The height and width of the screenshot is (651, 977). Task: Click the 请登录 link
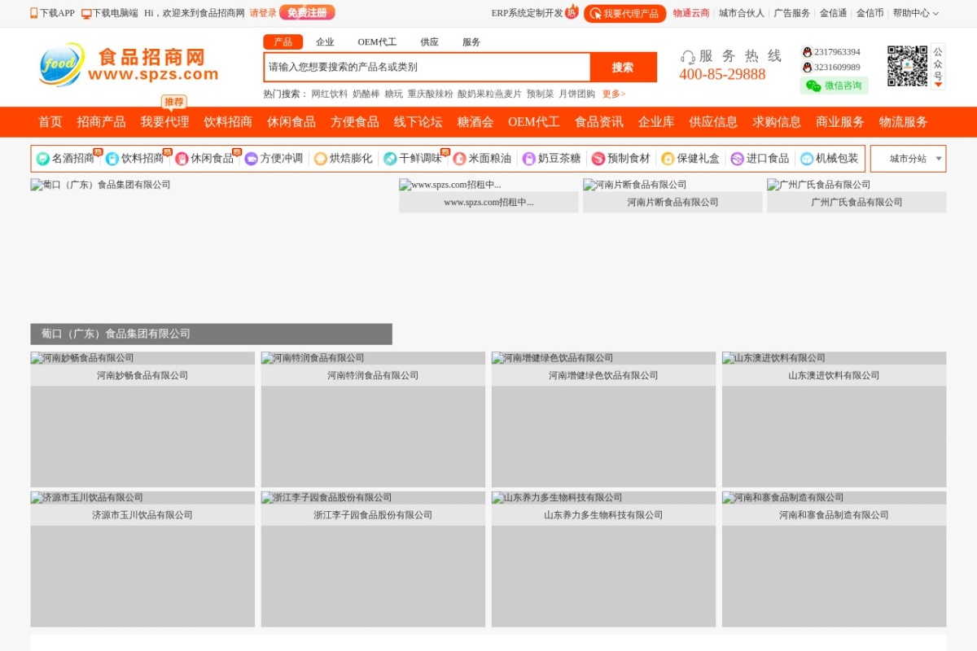point(263,13)
